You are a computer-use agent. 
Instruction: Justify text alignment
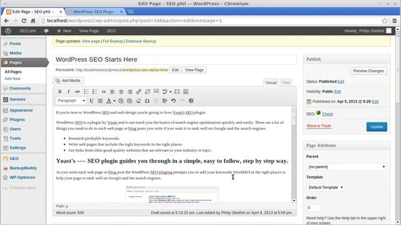point(100,101)
